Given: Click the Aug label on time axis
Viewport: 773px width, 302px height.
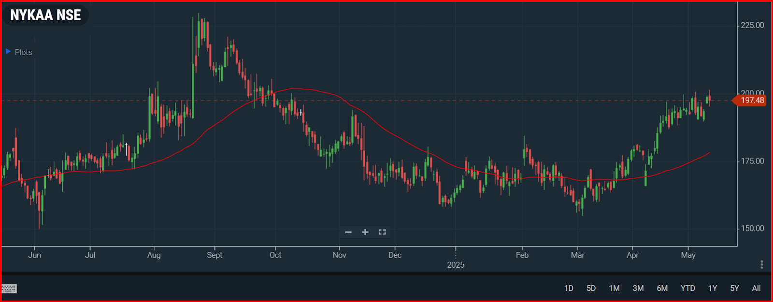Looking at the screenshot, I should pos(154,255).
